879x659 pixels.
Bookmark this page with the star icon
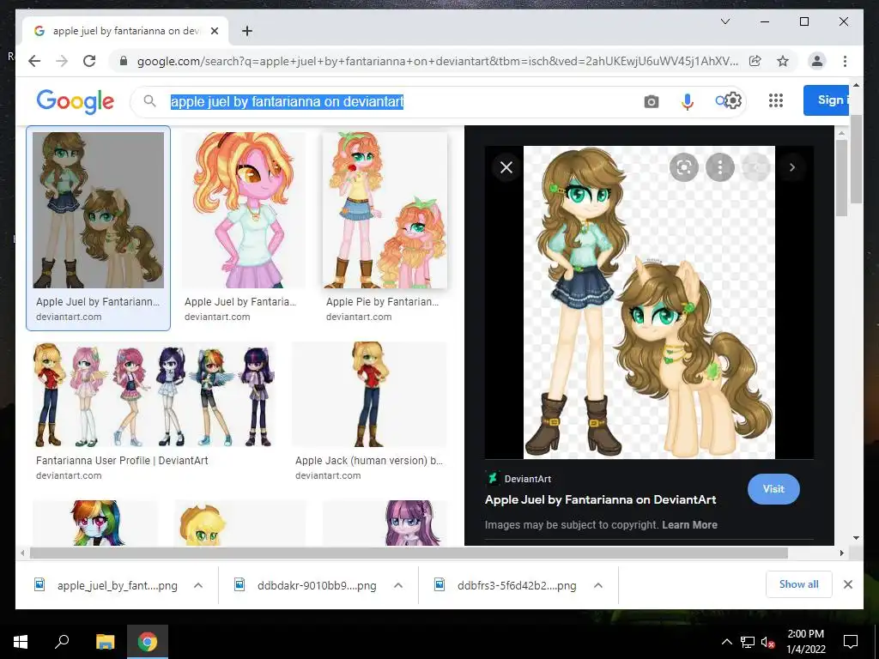click(783, 61)
